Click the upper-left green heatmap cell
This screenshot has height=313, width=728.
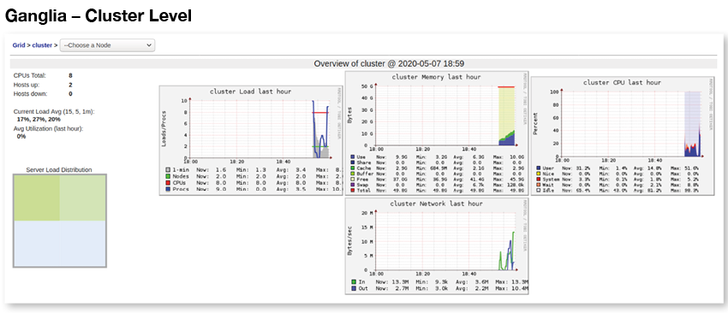[37, 198]
